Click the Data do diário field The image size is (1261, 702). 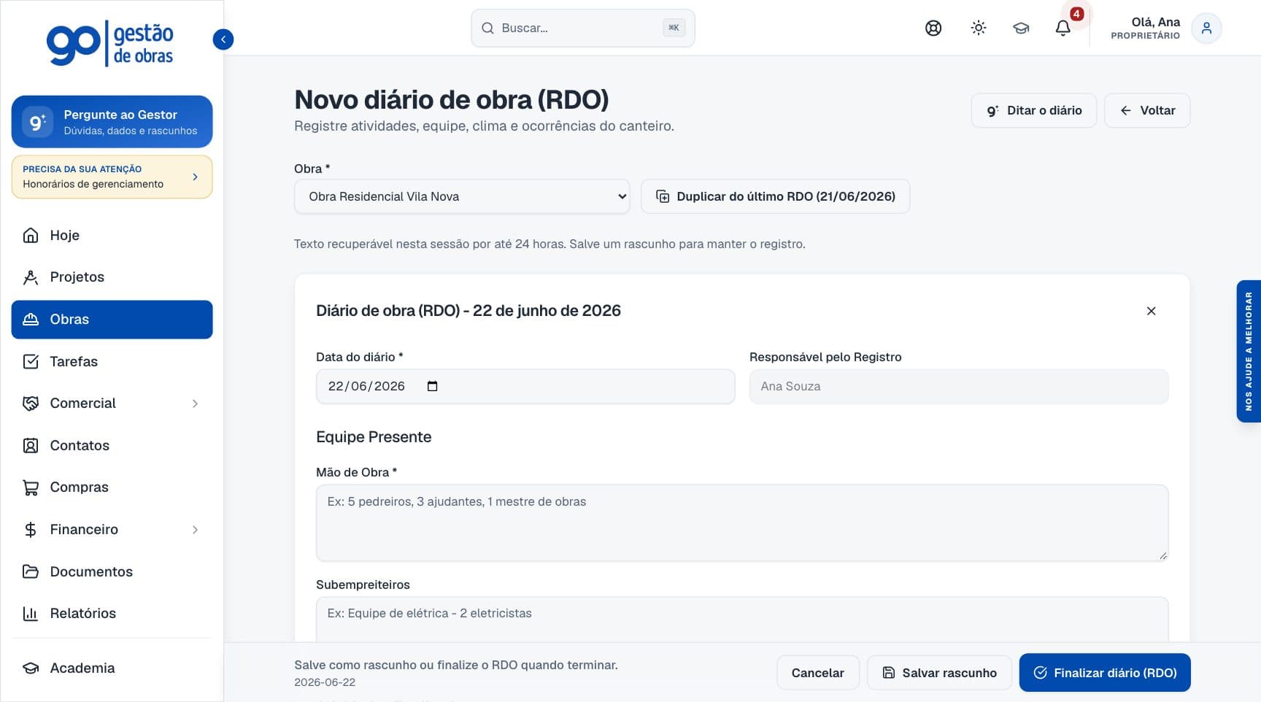click(x=525, y=386)
